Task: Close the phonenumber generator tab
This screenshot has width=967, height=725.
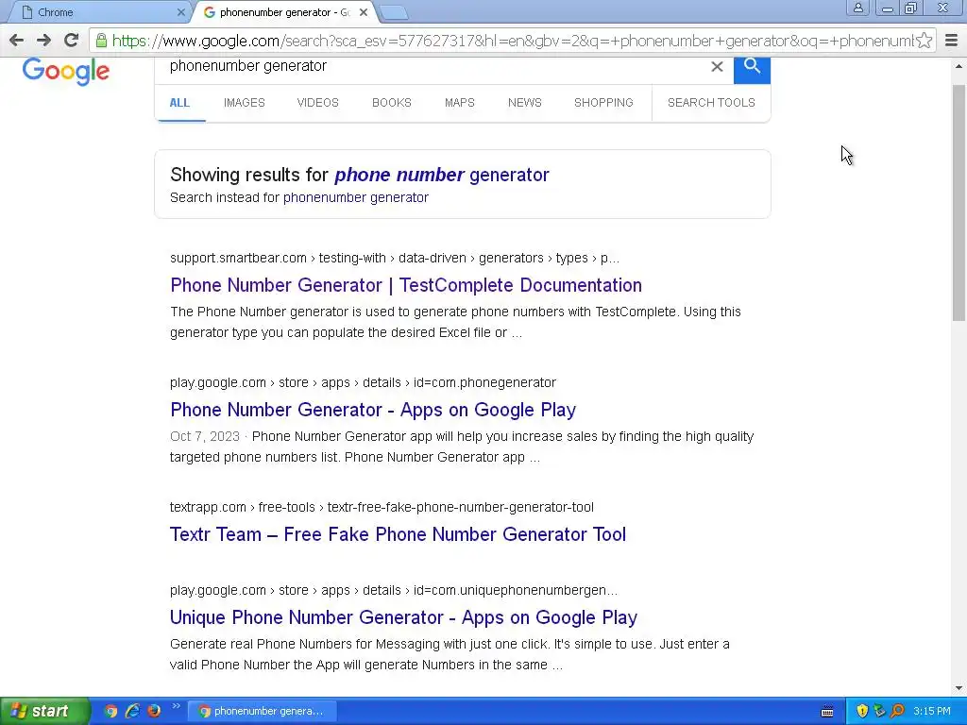Action: (x=364, y=12)
